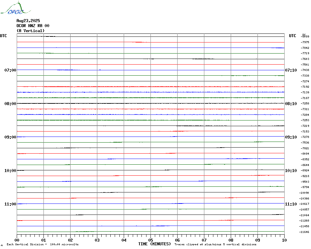Image resolution: width=311 pixels, height=249 pixels.
Task: Click the DC offset value -7278
Action: click(305, 137)
